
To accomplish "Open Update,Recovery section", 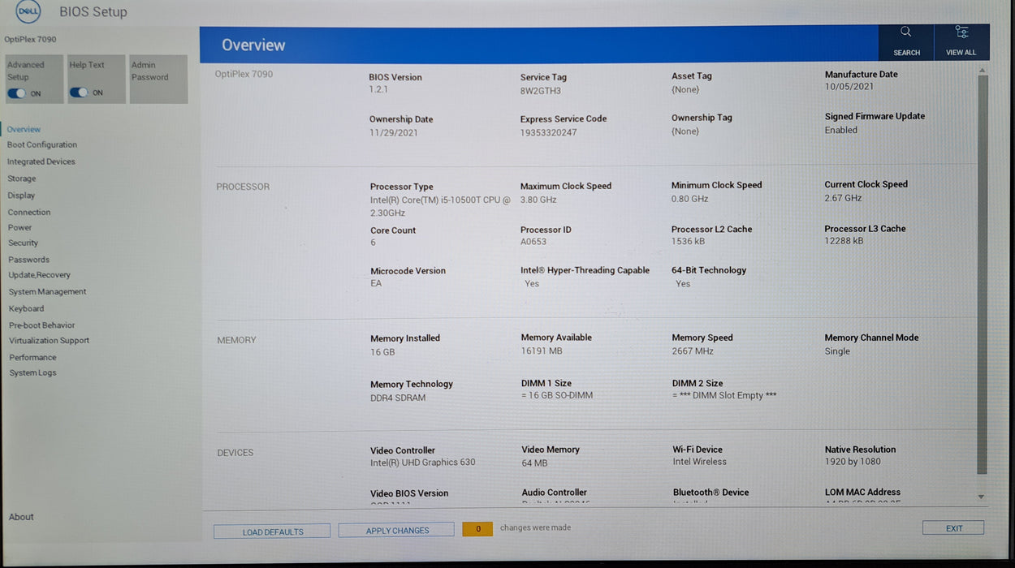I will [40, 275].
